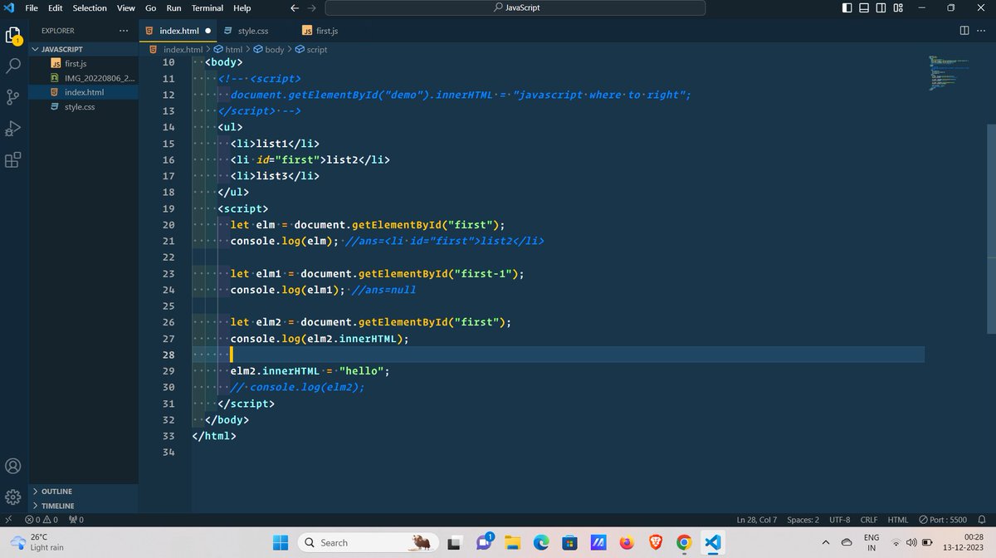Viewport: 996px width, 558px height.
Task: Open the Source Control view
Action: pos(13,96)
